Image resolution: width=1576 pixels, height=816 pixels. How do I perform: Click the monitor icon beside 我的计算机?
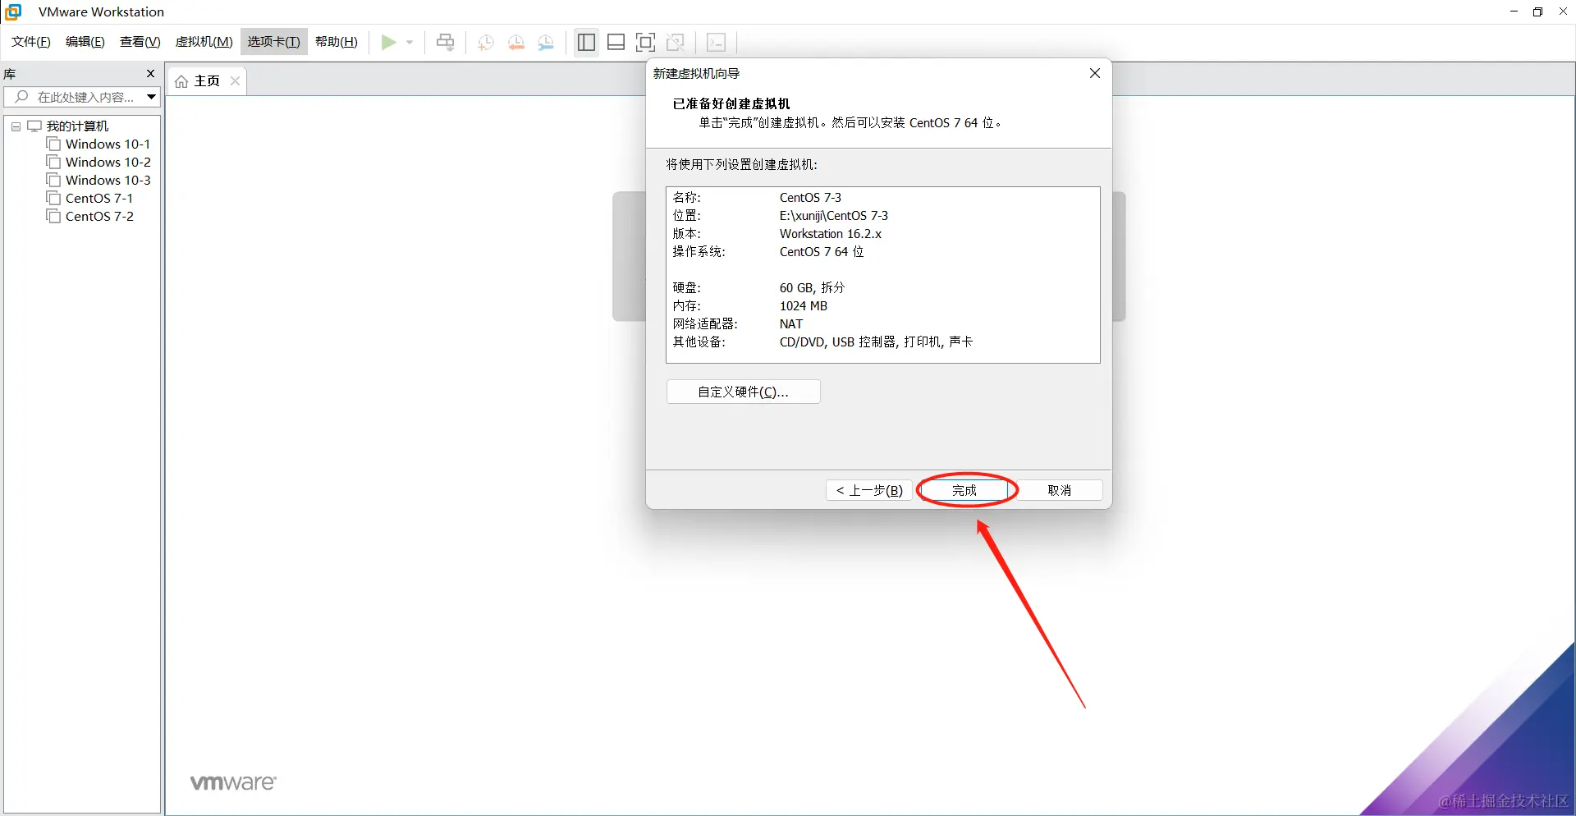tap(34, 126)
